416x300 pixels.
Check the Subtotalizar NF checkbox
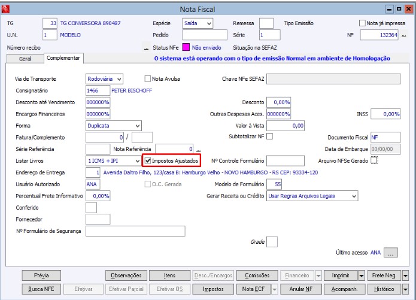pos(269,136)
